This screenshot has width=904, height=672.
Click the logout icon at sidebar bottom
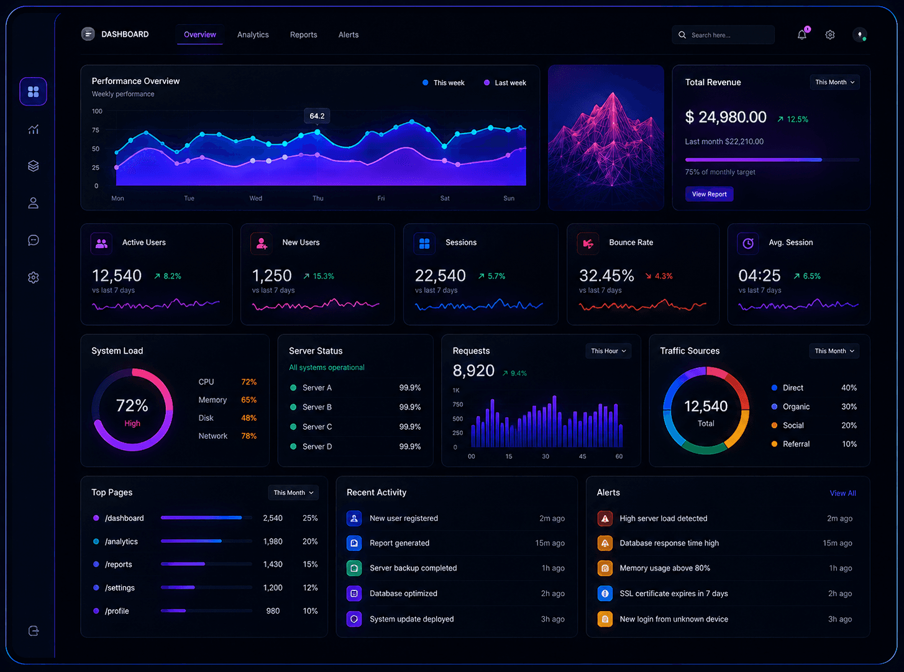[x=34, y=631]
